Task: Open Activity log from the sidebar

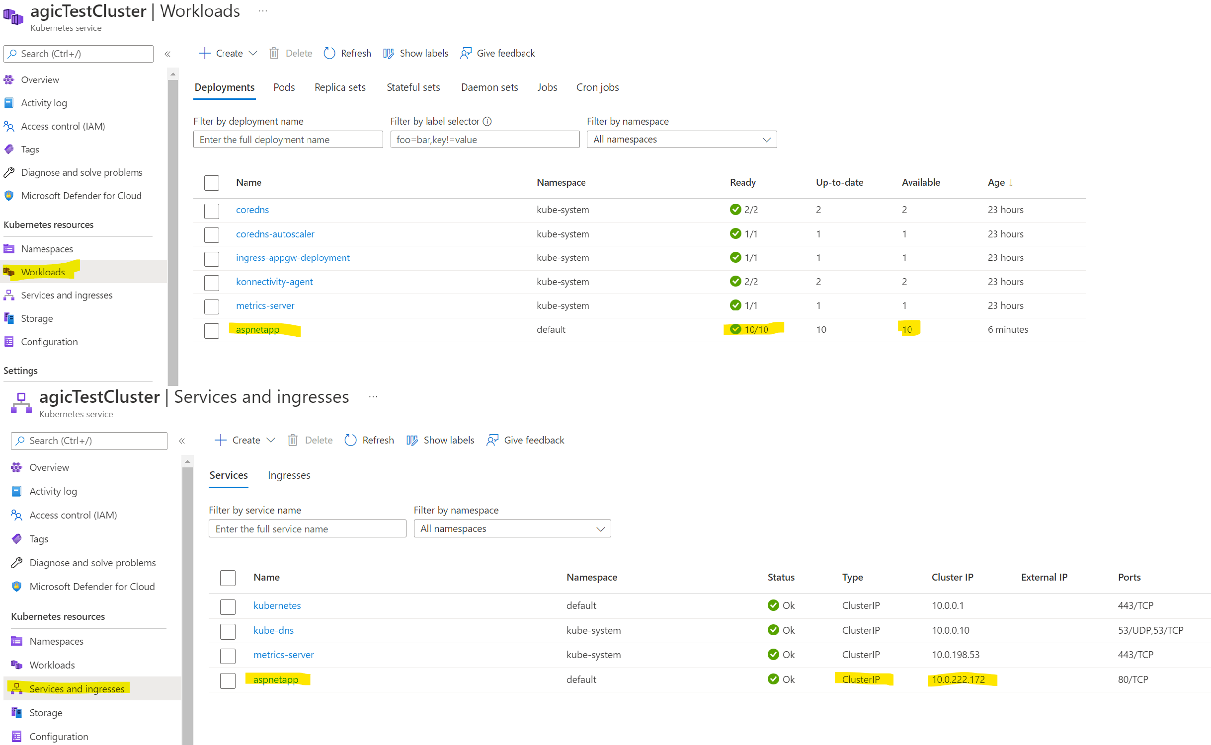Action: click(x=44, y=102)
